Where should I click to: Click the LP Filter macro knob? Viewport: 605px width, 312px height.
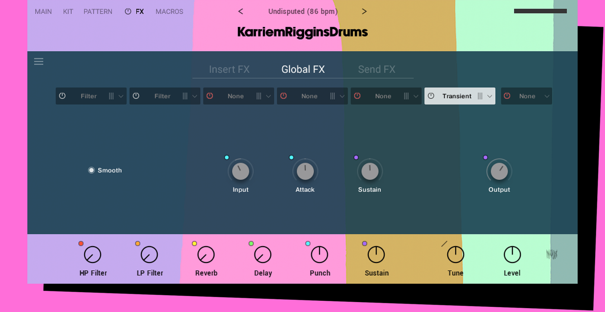pos(150,255)
